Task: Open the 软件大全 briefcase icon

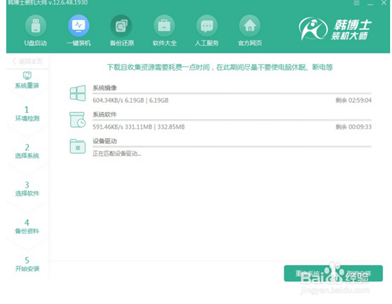Action: point(164,26)
